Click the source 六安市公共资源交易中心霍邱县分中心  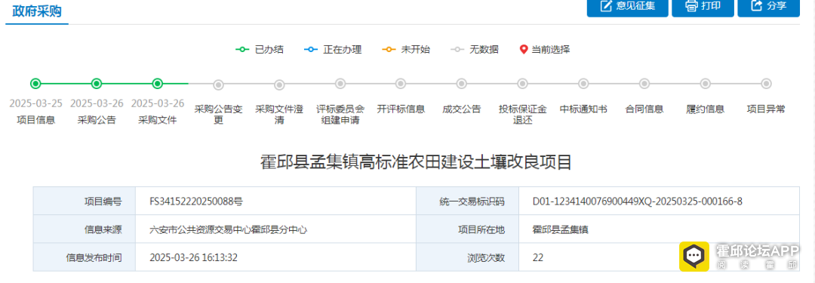tap(228, 229)
